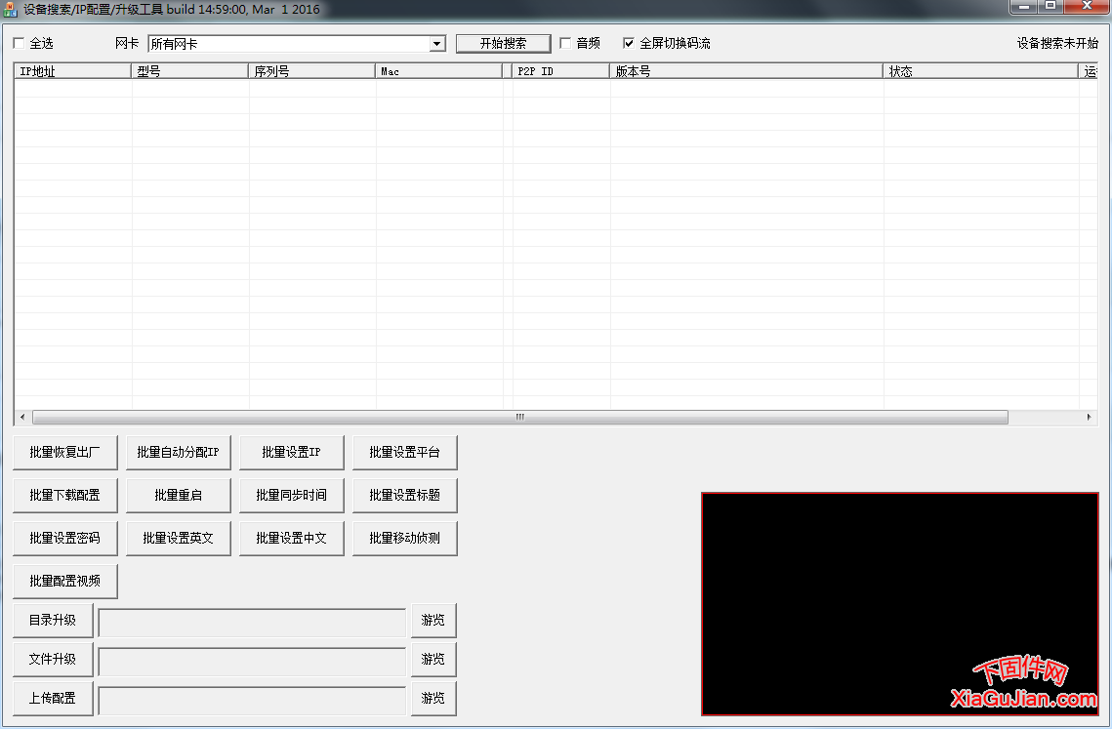Click the 批量设置密码 button

(65, 539)
